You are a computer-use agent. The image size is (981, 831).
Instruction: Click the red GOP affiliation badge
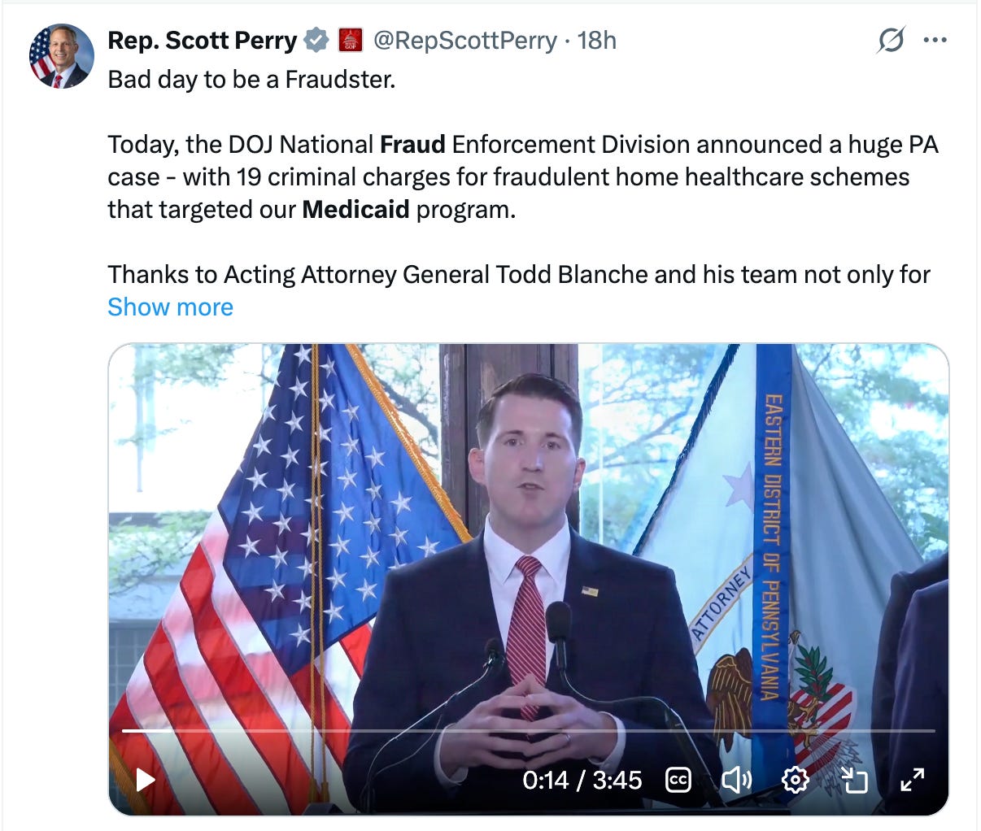click(351, 40)
